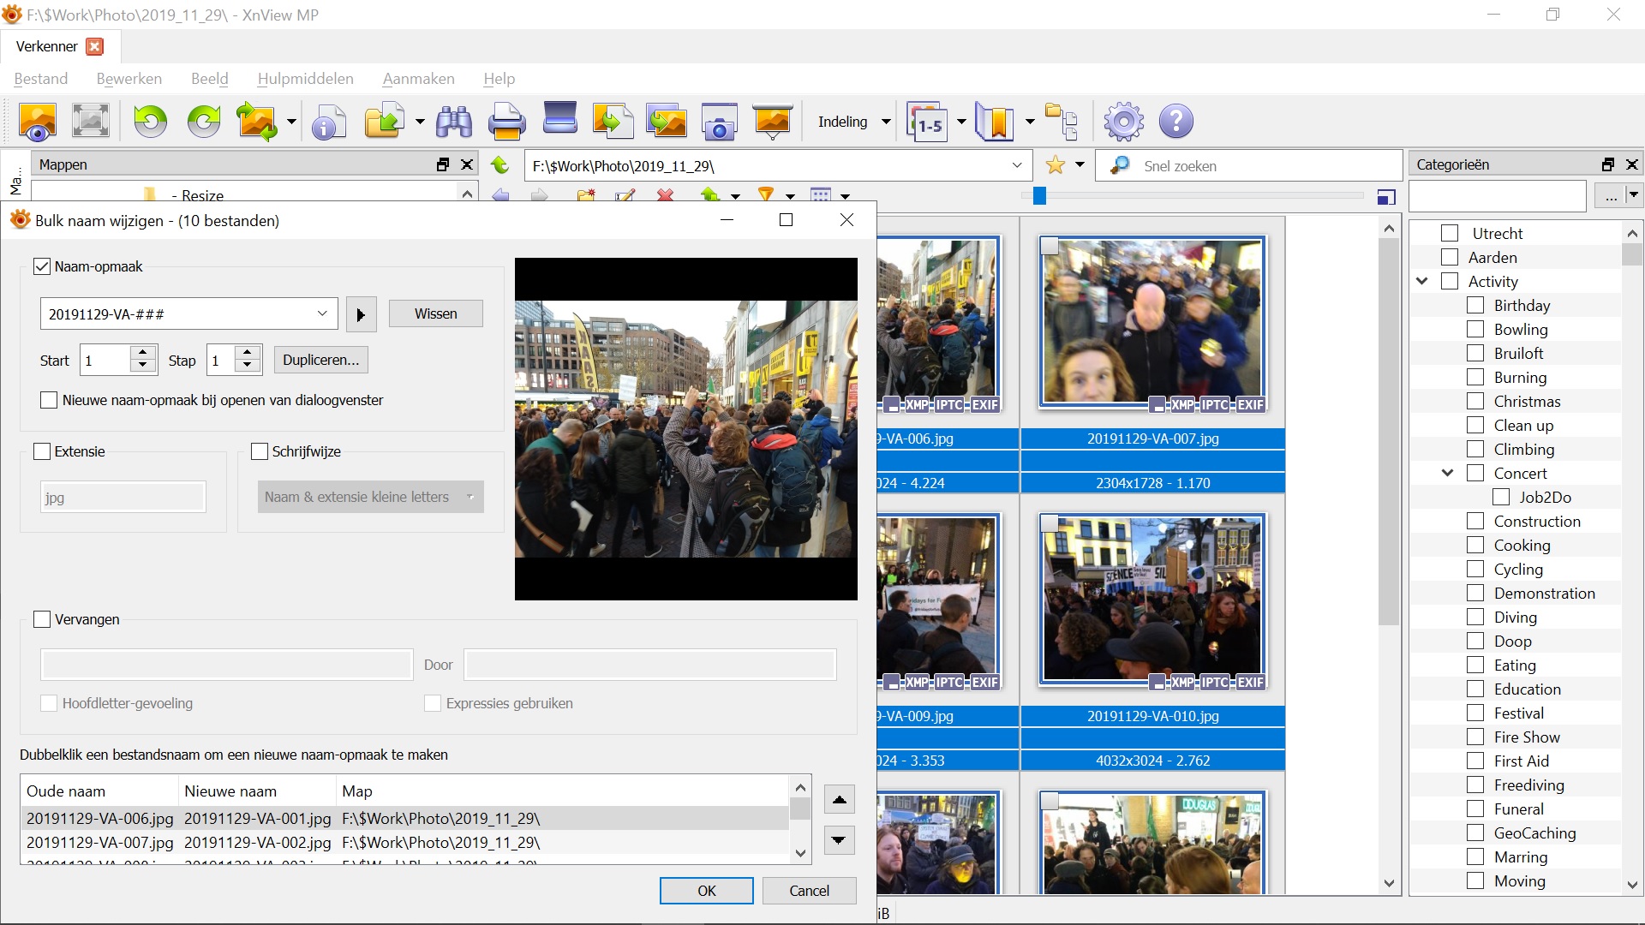Image resolution: width=1645 pixels, height=925 pixels.
Task: Click the rotate right green arrow icon
Action: (x=204, y=122)
